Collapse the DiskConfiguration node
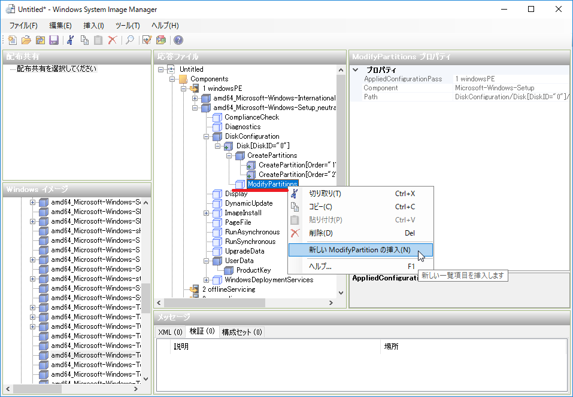This screenshot has height=397, width=573. point(207,136)
